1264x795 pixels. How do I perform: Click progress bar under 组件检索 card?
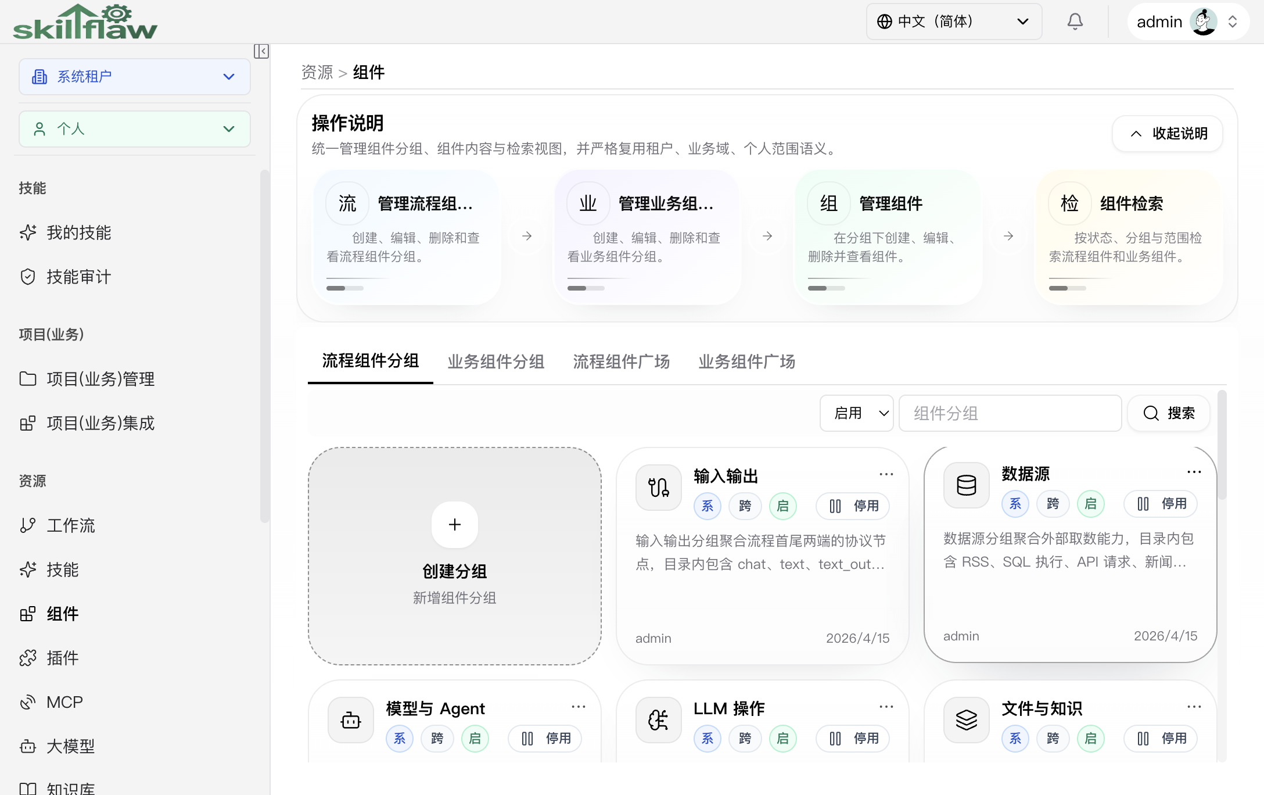pos(1068,288)
